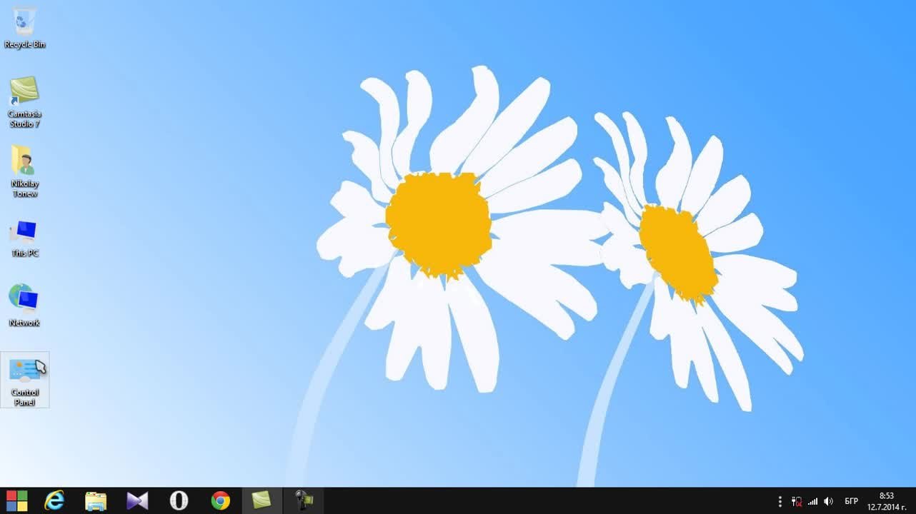Launch Visual Studio from the taskbar
This screenshot has width=916, height=514.
click(x=137, y=500)
